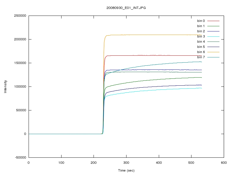The height and width of the screenshot is (173, 231).
Task: Select the 'bin 1' legend label
Action: point(201,26)
